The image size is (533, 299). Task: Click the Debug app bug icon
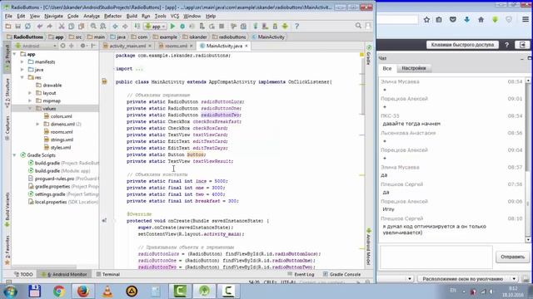click(182, 26)
